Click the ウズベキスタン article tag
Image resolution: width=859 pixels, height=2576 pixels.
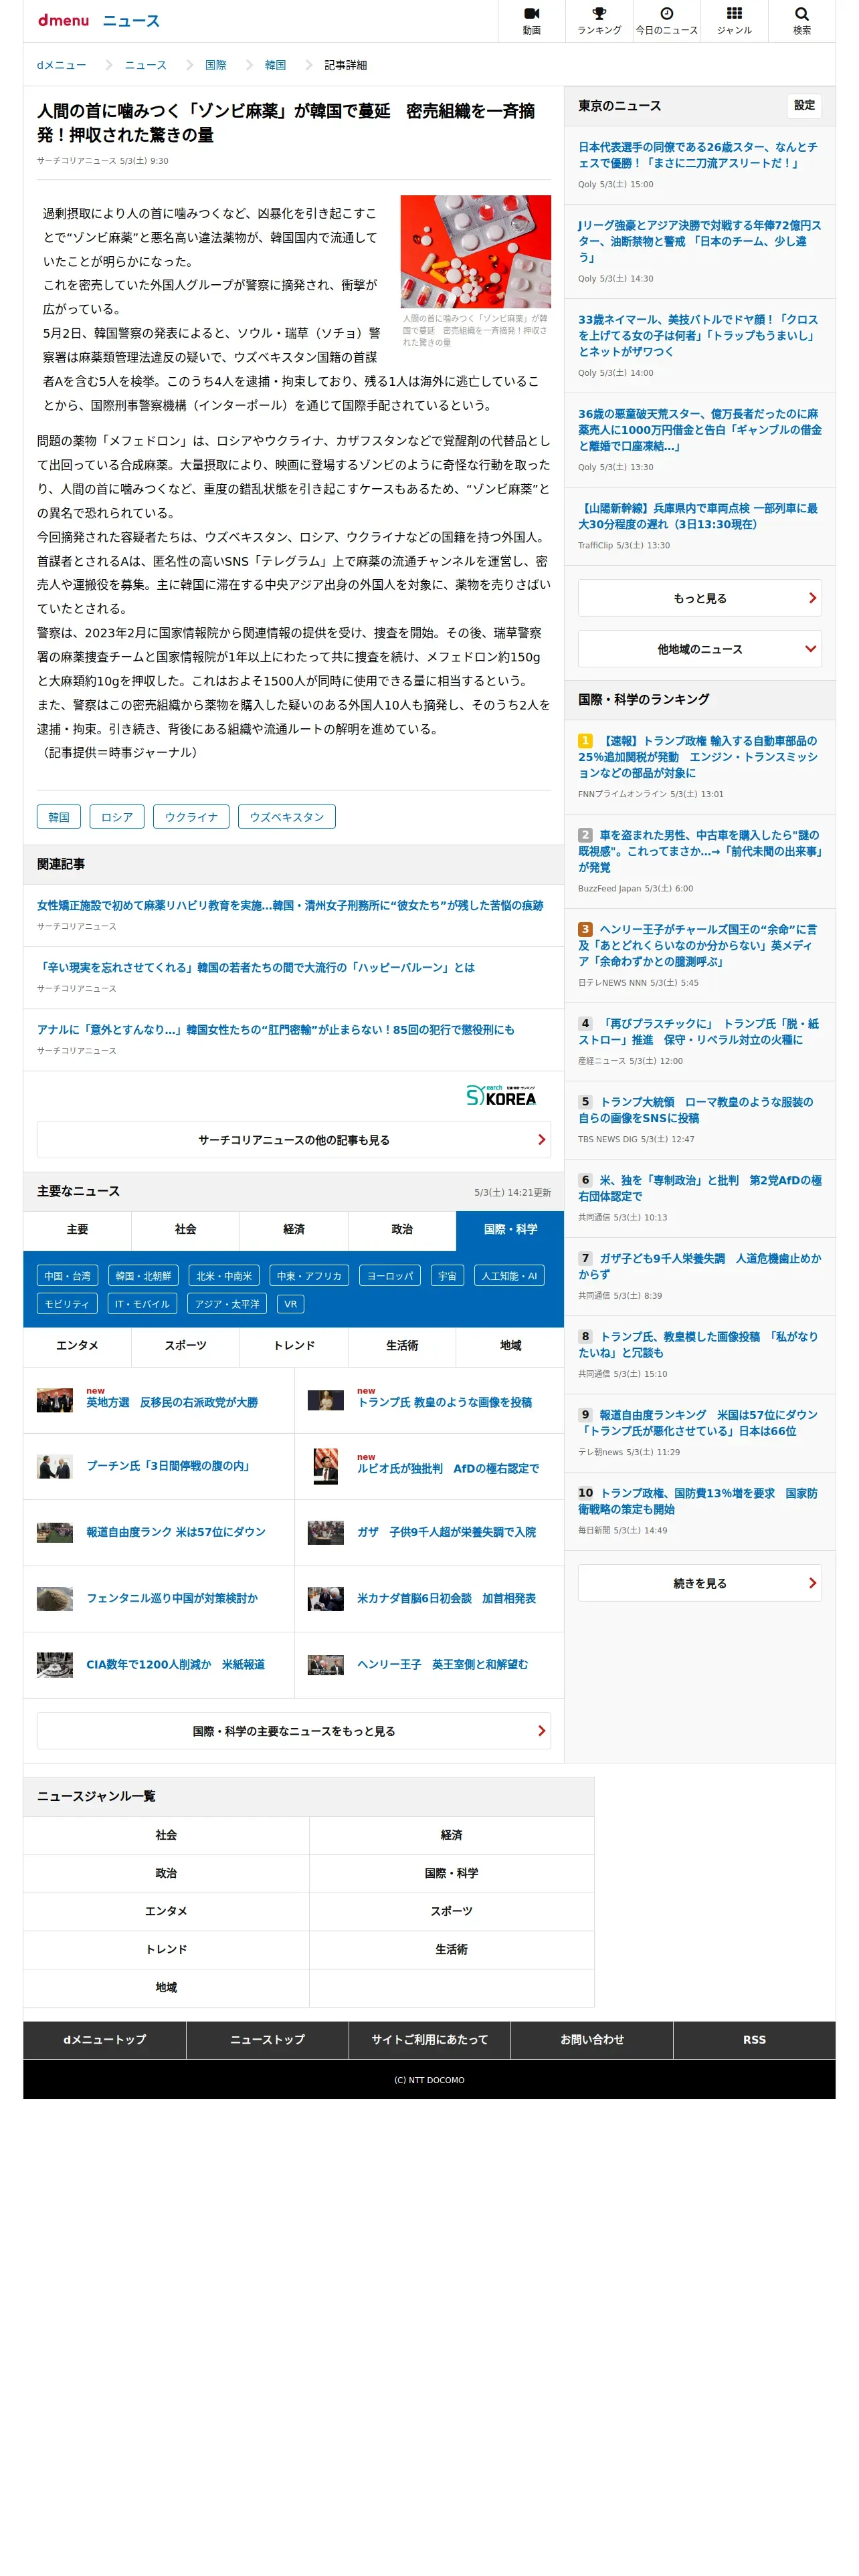287,817
